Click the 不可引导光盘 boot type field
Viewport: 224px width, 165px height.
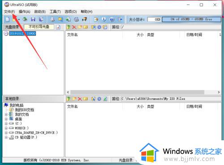[x=39, y=27]
